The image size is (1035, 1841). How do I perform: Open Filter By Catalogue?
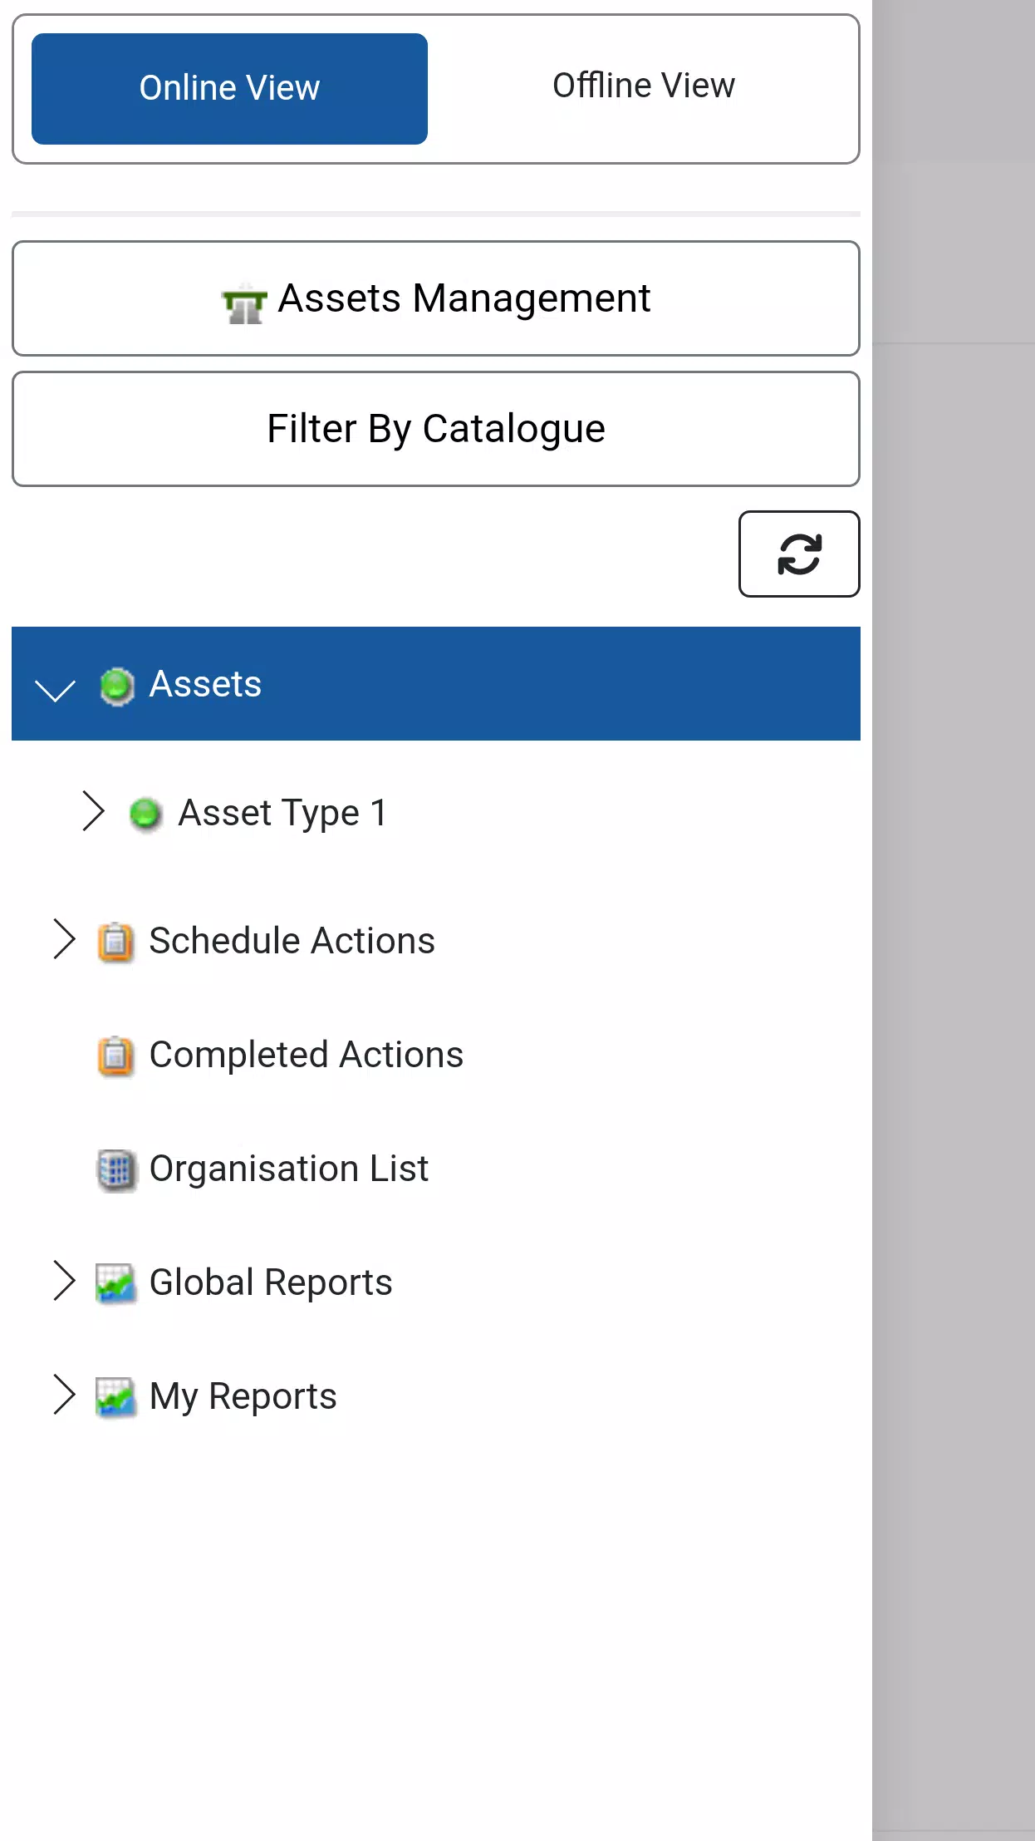[x=435, y=428]
